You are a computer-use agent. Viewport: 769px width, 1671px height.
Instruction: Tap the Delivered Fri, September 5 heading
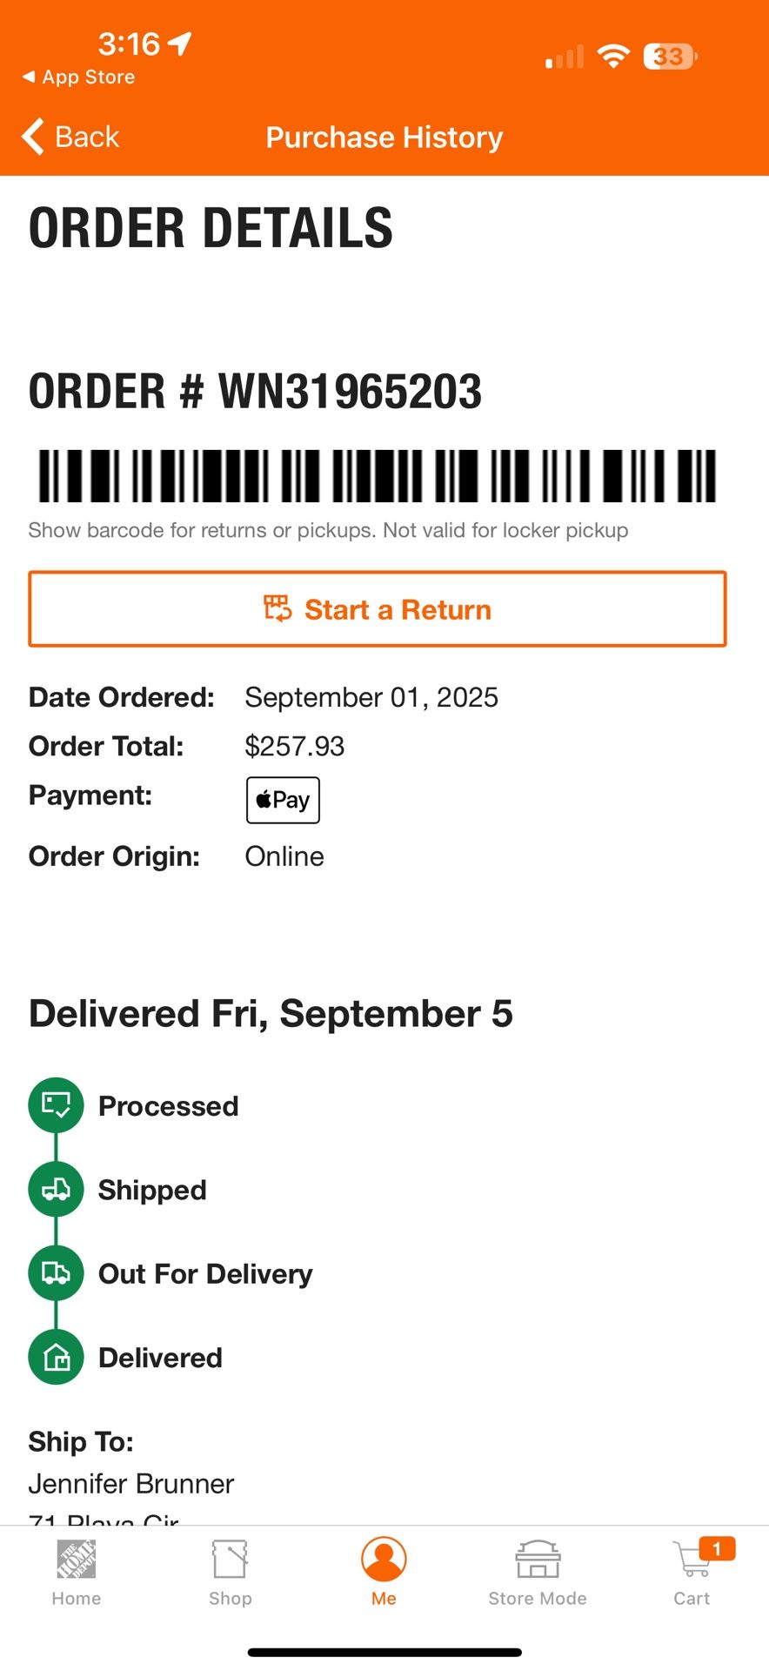pos(271,1014)
